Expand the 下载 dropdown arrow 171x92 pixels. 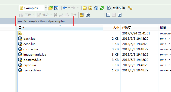pyautogui.click(x=33, y=15)
